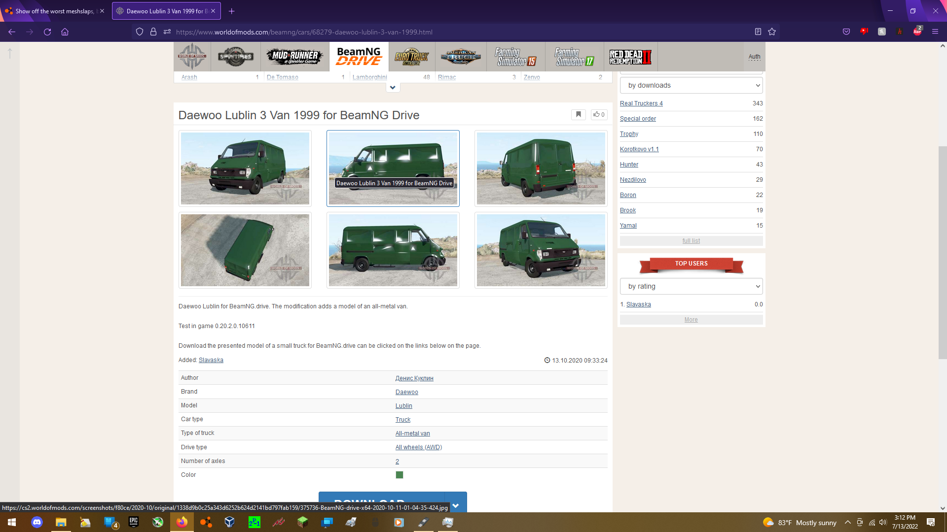Image resolution: width=947 pixels, height=532 pixels.
Task: Bookmark this mod with the bookmark icon
Action: point(579,115)
